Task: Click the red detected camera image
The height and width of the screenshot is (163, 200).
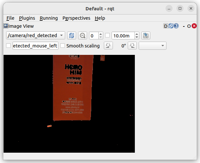Action: point(69,104)
